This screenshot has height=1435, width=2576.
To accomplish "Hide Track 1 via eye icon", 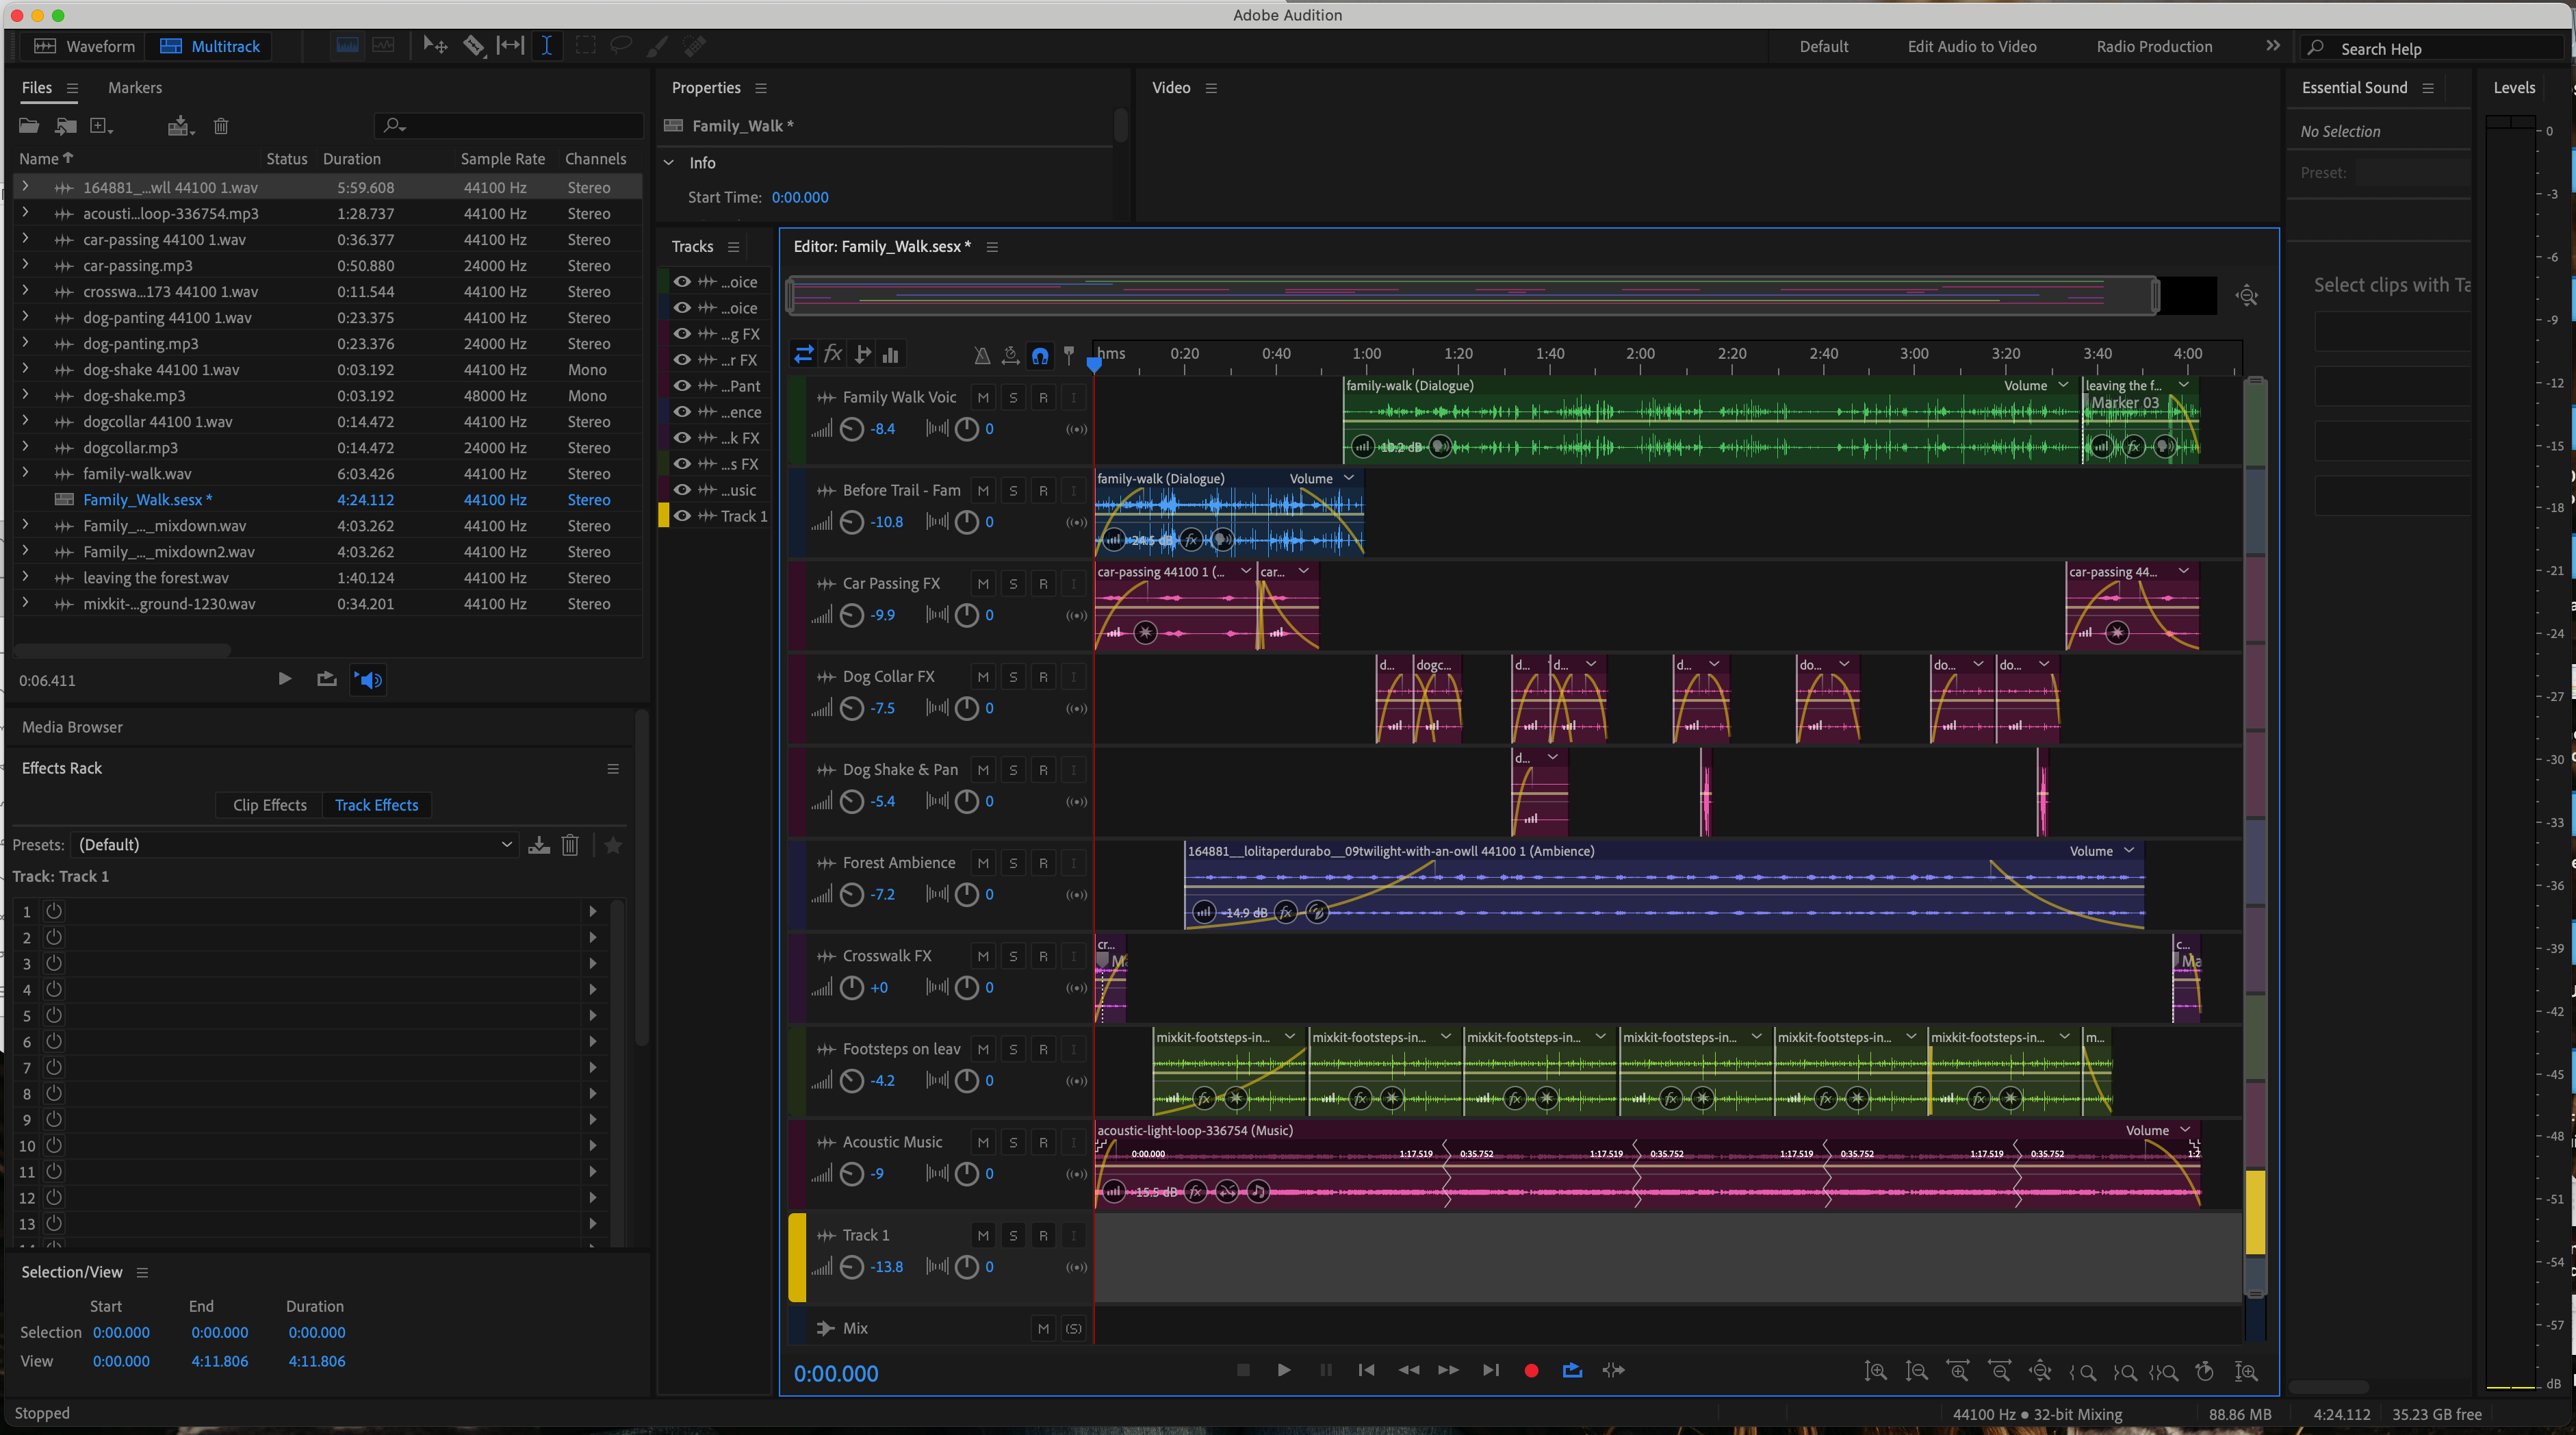I will pos(682,516).
